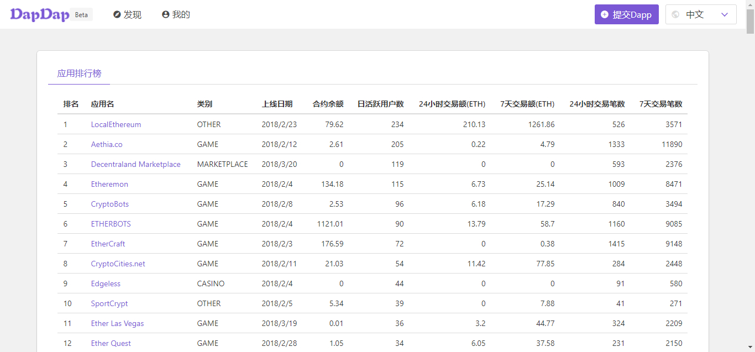
Task: Open the 发现 menu item
Action: click(132, 15)
